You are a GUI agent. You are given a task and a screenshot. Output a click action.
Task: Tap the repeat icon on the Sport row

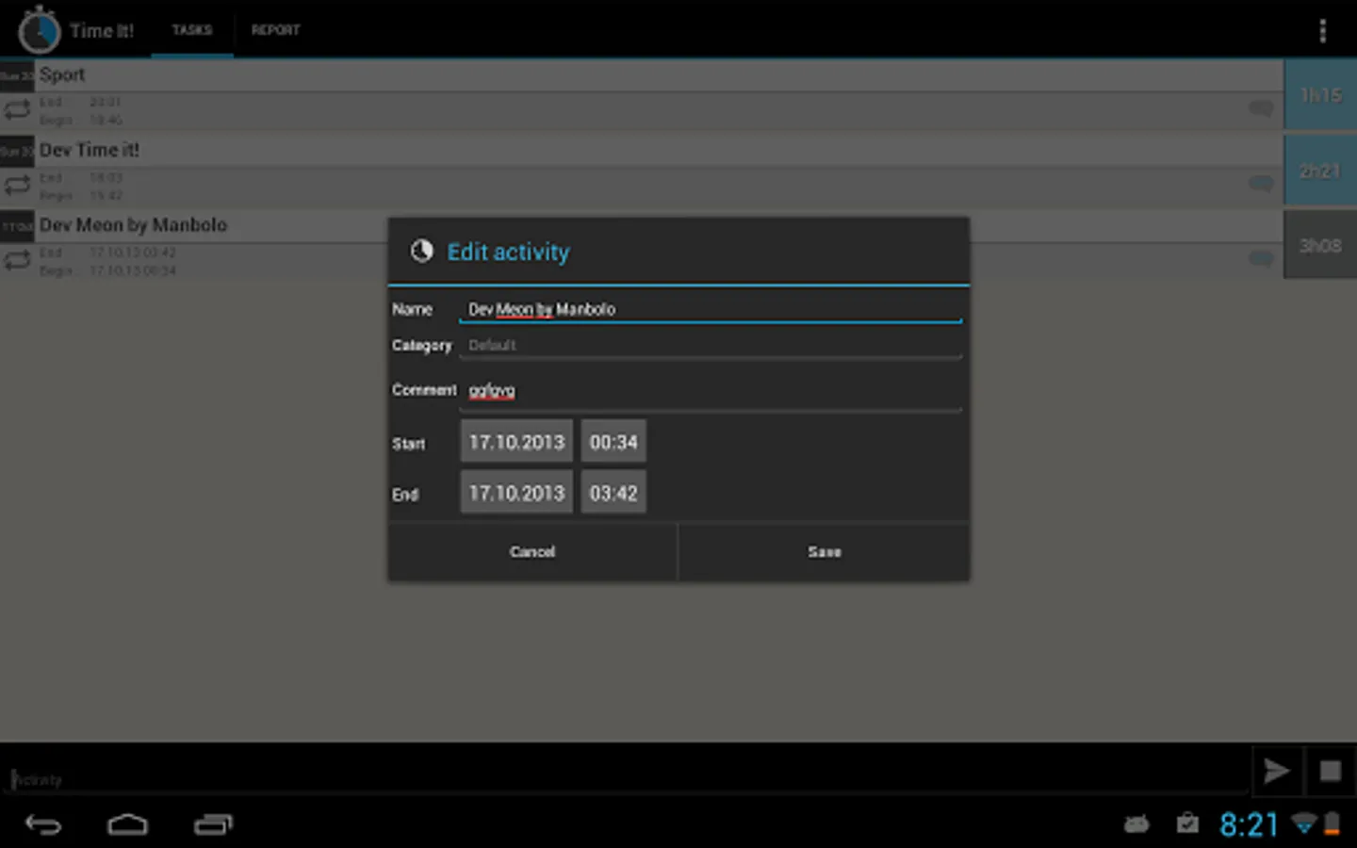click(x=17, y=109)
